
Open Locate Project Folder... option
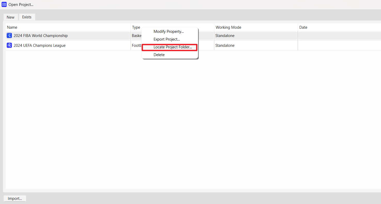(x=172, y=47)
